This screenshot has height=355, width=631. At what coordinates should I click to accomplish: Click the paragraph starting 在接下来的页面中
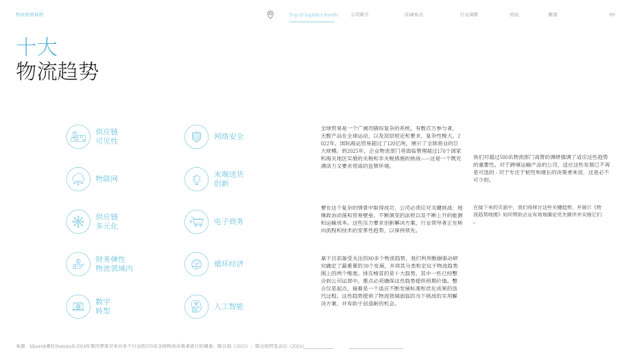click(x=537, y=215)
